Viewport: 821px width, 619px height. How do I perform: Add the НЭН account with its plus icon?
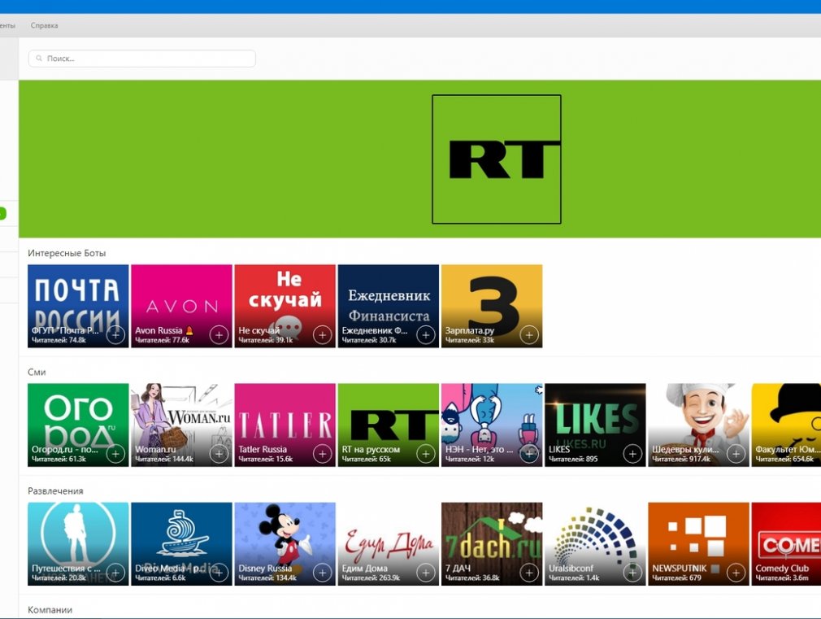point(529,453)
